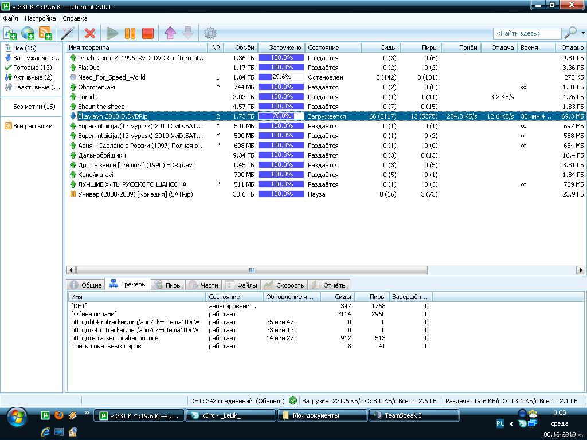The width and height of the screenshot is (587, 440).
Task: Switch to the 'Общие' tab
Action: pos(86,285)
